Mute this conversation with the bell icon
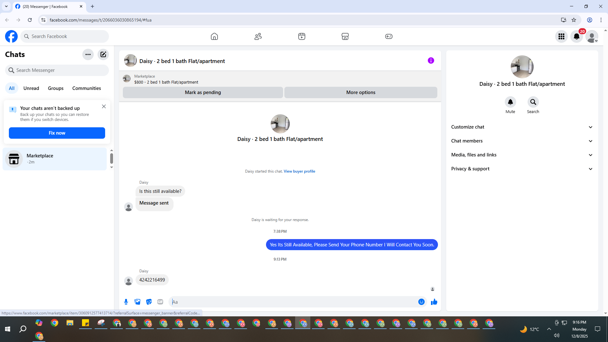Image resolution: width=608 pixels, height=342 pixels. pos(510,102)
